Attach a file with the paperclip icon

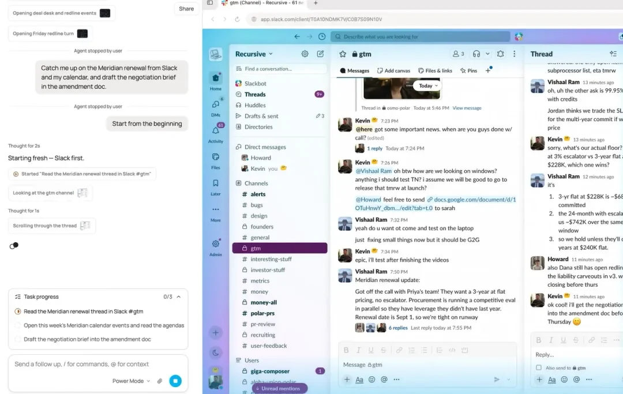pyautogui.click(x=160, y=381)
